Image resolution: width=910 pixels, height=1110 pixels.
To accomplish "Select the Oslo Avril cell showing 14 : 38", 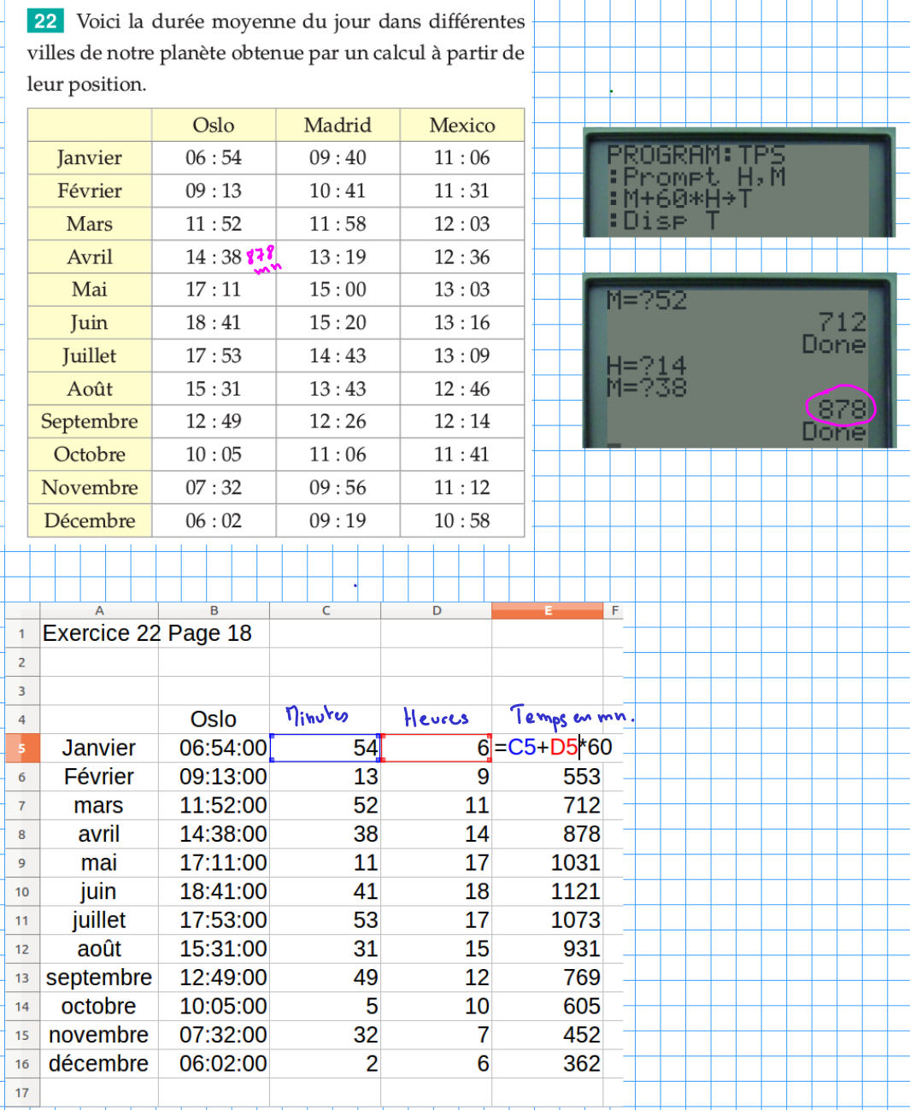I will point(213,257).
